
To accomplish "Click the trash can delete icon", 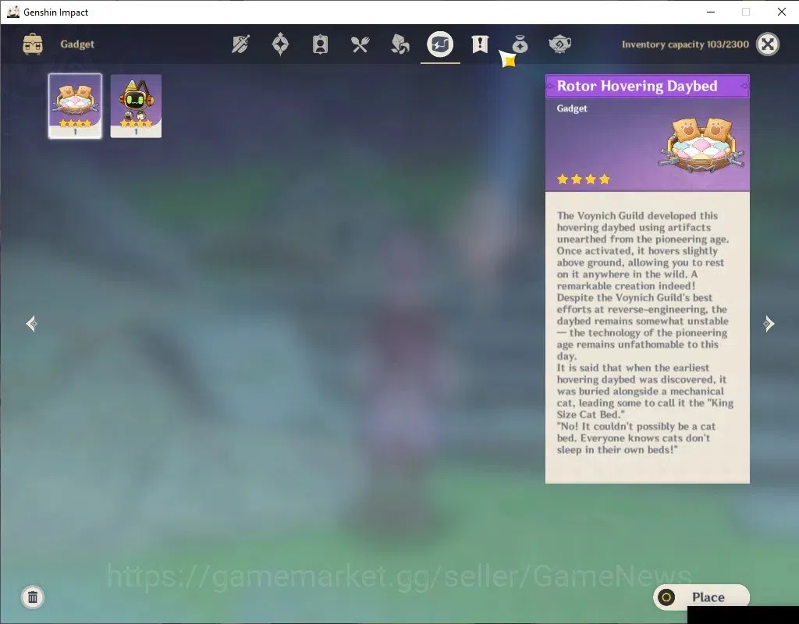I will pos(33,597).
